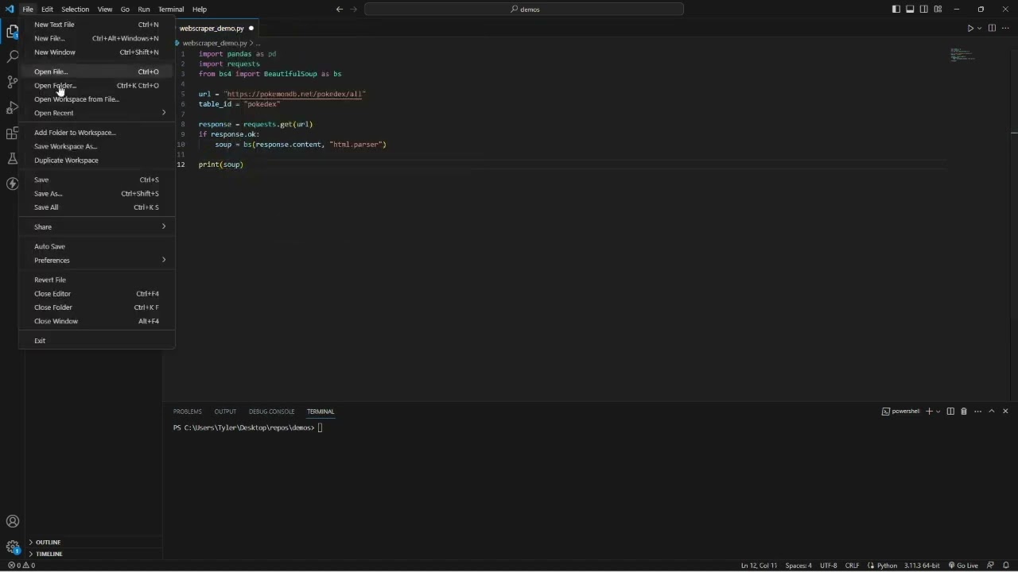Choose Revert File from File menu
This screenshot has height=572, width=1018.
coord(96,280)
